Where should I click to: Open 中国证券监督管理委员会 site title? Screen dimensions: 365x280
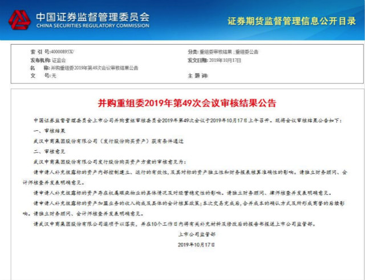(92, 17)
